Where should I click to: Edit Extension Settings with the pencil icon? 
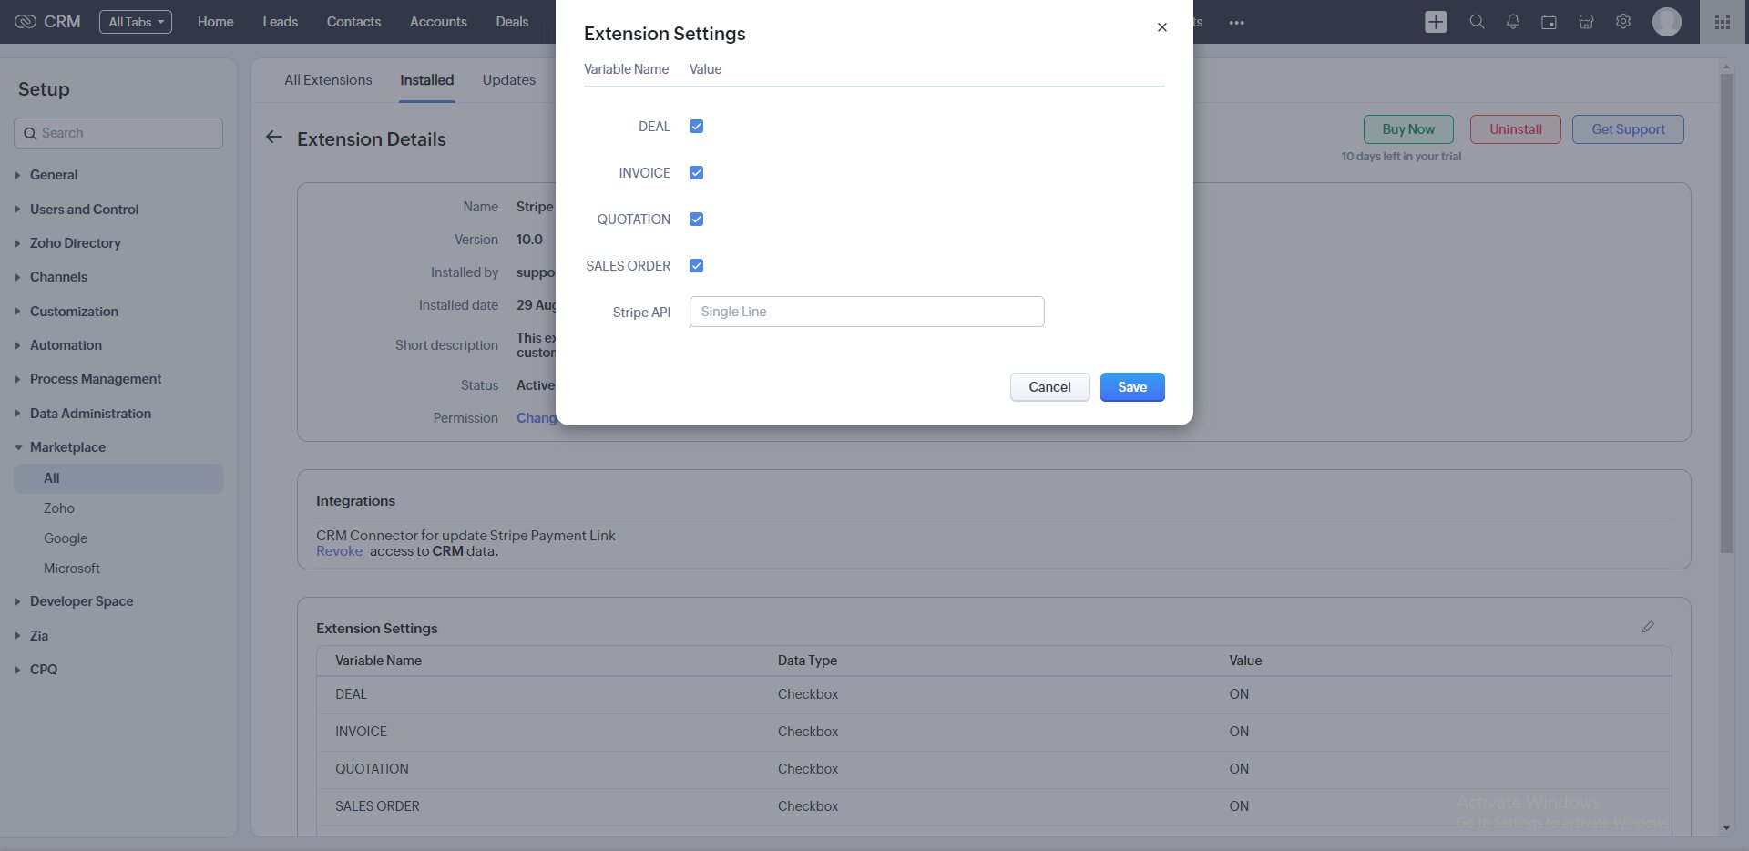tap(1648, 627)
